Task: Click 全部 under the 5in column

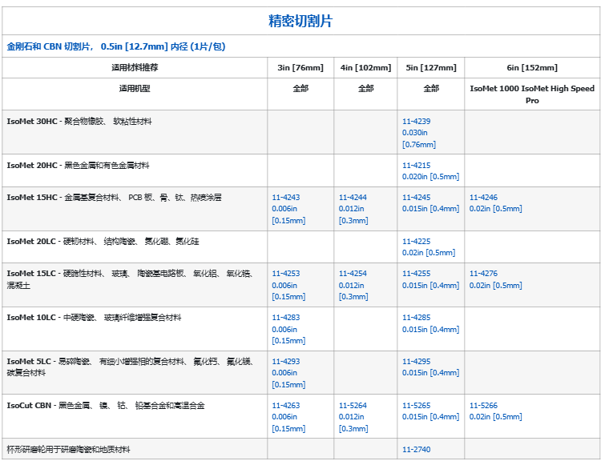Action: pos(431,89)
